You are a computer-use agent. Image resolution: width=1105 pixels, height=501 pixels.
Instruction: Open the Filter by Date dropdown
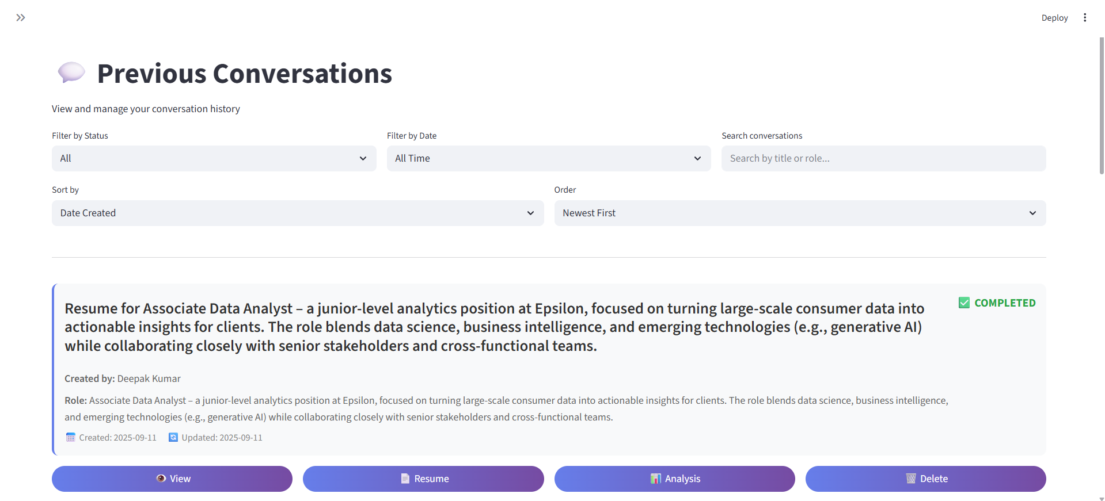pos(548,158)
